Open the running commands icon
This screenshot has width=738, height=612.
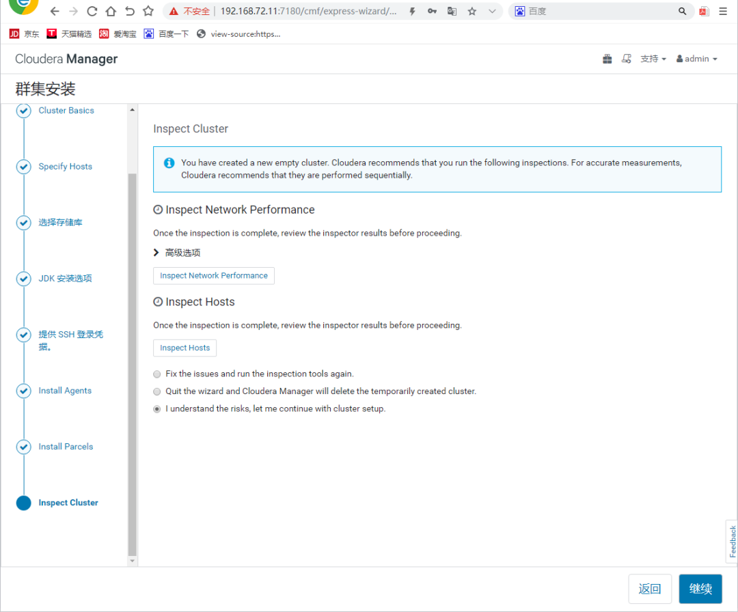click(x=627, y=59)
